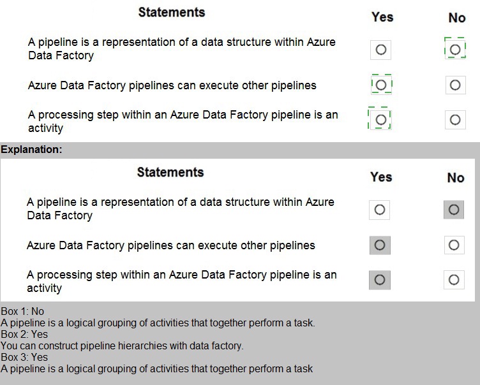Viewport: 480px width, 385px height.
Task: Select No for the data structure statement in the top question
Action: tap(455, 49)
